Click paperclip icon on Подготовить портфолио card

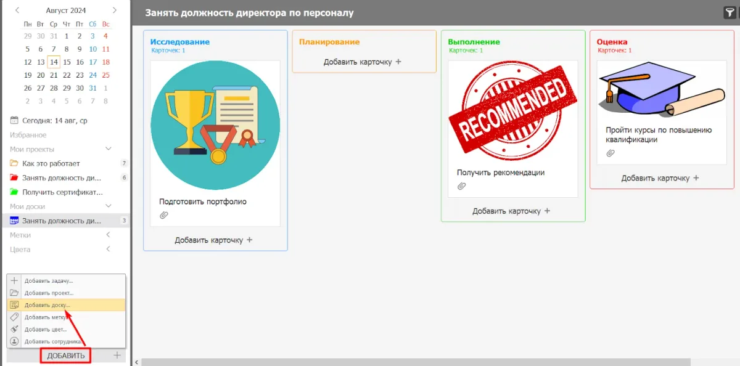[x=164, y=215]
